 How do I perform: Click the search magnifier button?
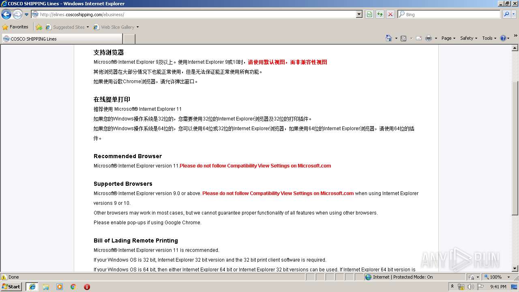[x=506, y=14]
